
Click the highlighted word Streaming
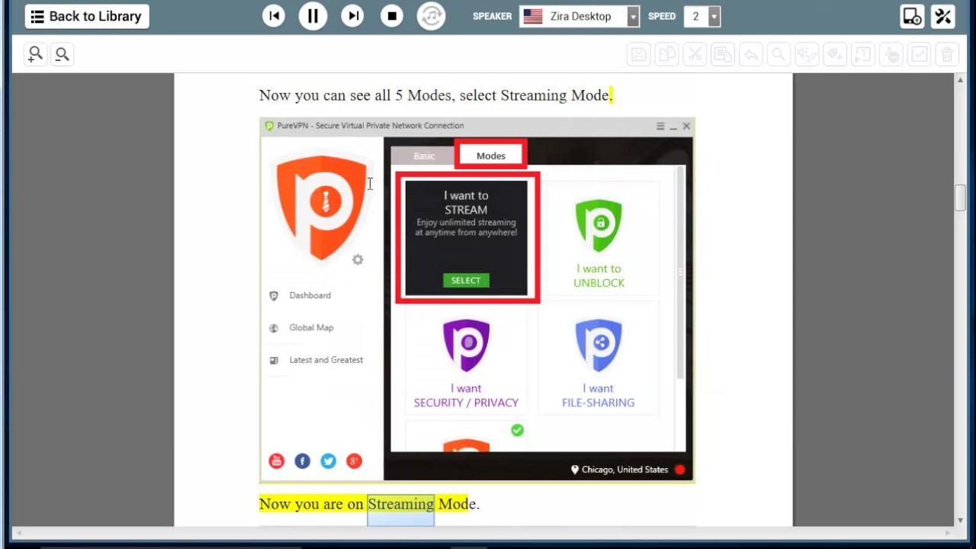[401, 504]
